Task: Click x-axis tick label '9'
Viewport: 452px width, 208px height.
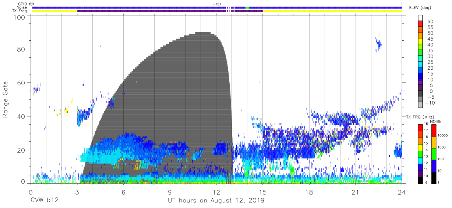Action: (170, 192)
